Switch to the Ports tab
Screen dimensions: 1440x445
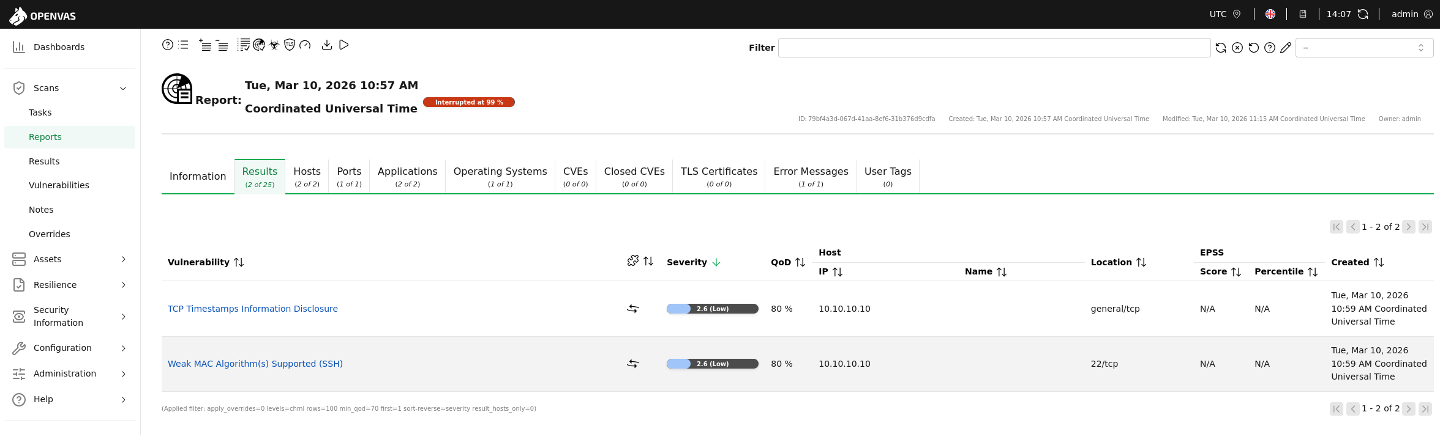(x=349, y=176)
